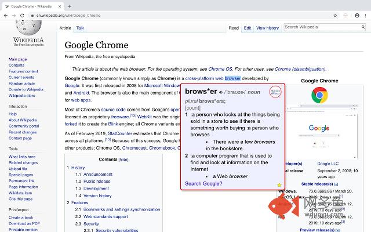
Task: Open the Upload file link
Action: (18, 169)
